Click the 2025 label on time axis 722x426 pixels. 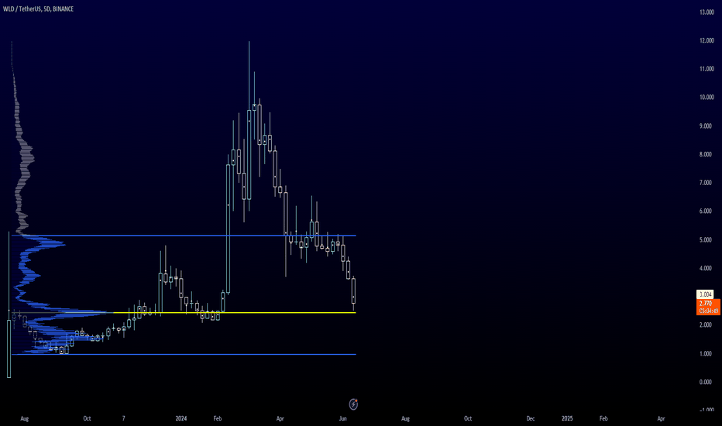tap(567, 418)
